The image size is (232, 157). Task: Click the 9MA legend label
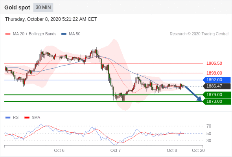click(36, 118)
